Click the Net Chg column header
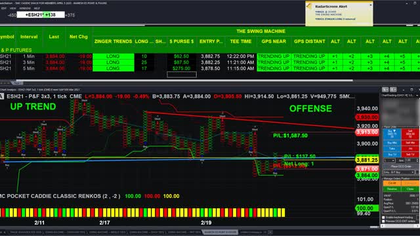This screenshot has height=236, width=420. (x=79, y=37)
